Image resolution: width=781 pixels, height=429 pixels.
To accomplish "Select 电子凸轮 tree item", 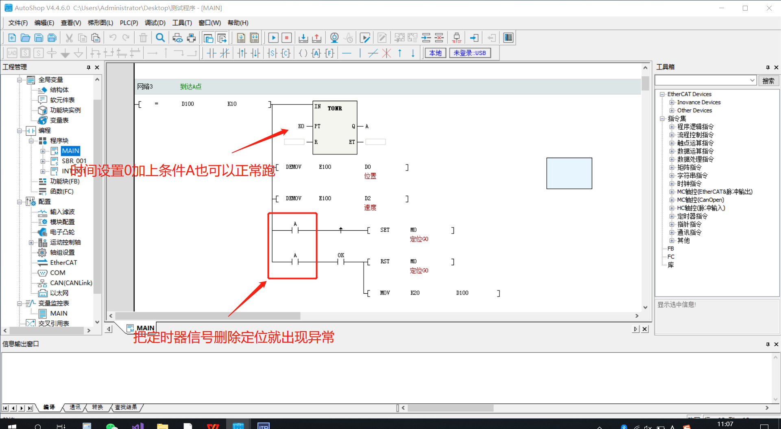I will click(62, 232).
